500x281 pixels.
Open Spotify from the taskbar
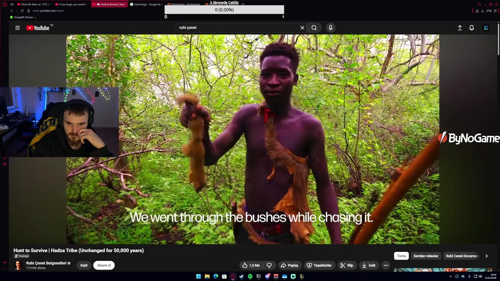250,276
